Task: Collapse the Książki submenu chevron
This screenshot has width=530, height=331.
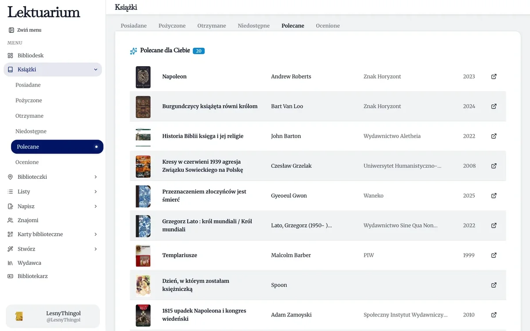Action: point(96,70)
